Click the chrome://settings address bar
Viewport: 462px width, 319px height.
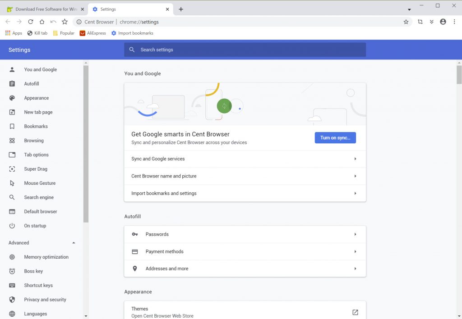(x=242, y=22)
